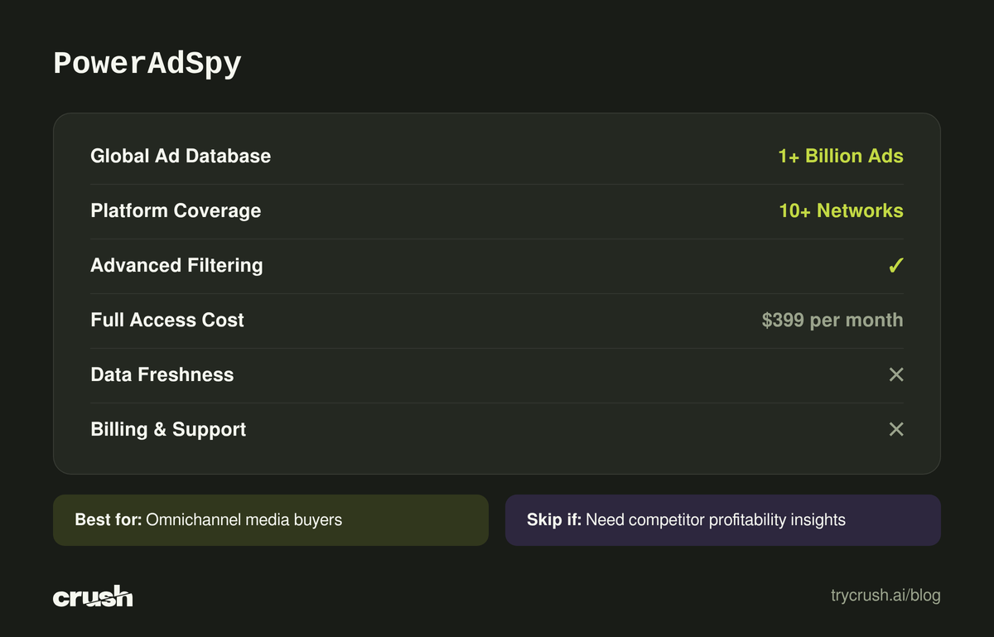Select the Global Ad Database label
The height and width of the screenshot is (637, 994).
click(x=181, y=156)
